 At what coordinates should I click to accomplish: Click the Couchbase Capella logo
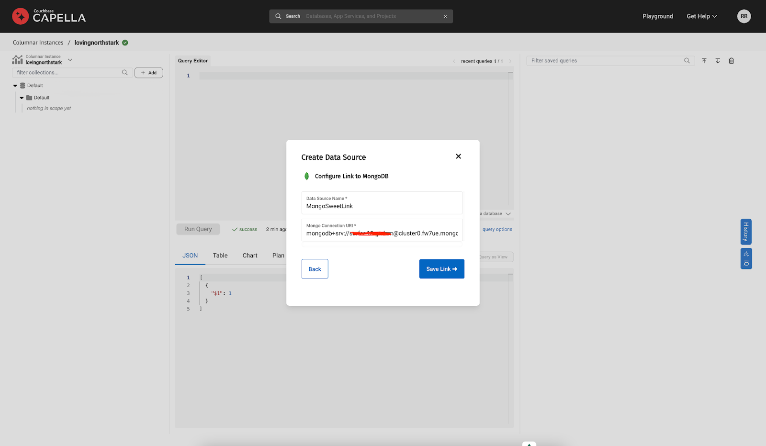pyautogui.click(x=49, y=16)
